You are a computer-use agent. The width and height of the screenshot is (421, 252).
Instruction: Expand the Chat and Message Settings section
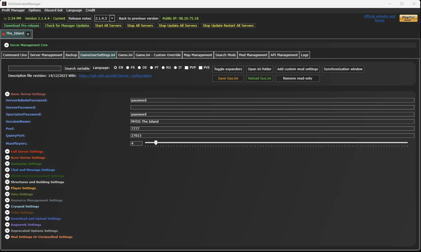(7, 170)
